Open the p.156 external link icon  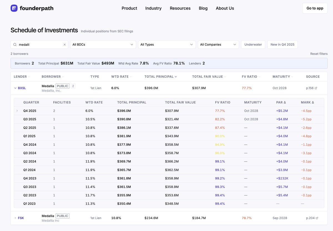point(316,88)
